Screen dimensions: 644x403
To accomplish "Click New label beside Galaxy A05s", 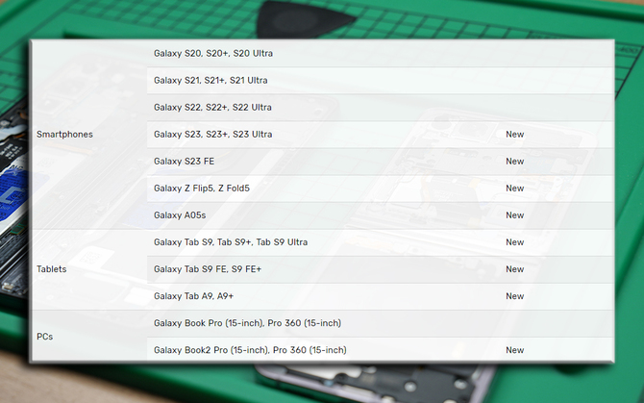I will point(514,215).
